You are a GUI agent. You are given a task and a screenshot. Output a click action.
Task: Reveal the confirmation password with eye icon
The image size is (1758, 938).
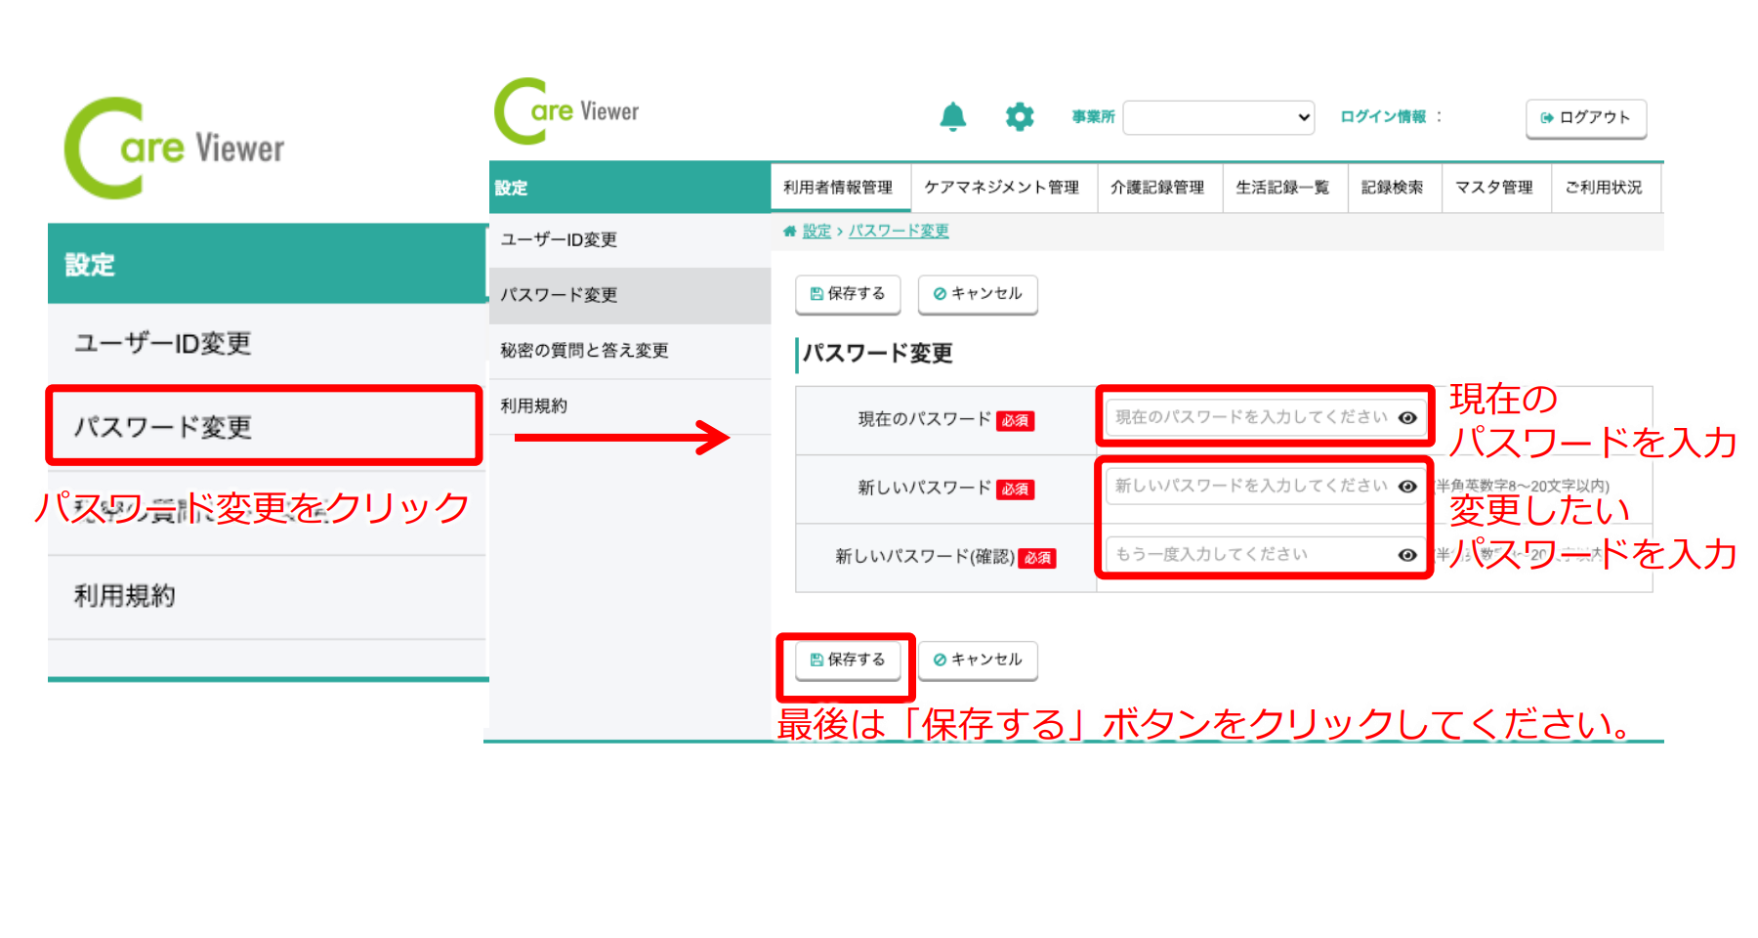pyautogui.click(x=1407, y=554)
